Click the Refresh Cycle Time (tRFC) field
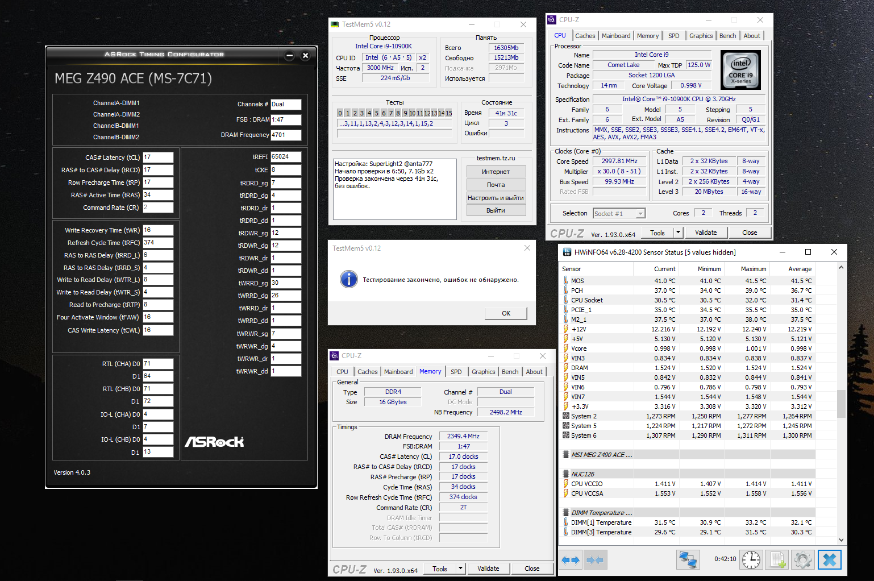The image size is (874, 581). pos(158,243)
